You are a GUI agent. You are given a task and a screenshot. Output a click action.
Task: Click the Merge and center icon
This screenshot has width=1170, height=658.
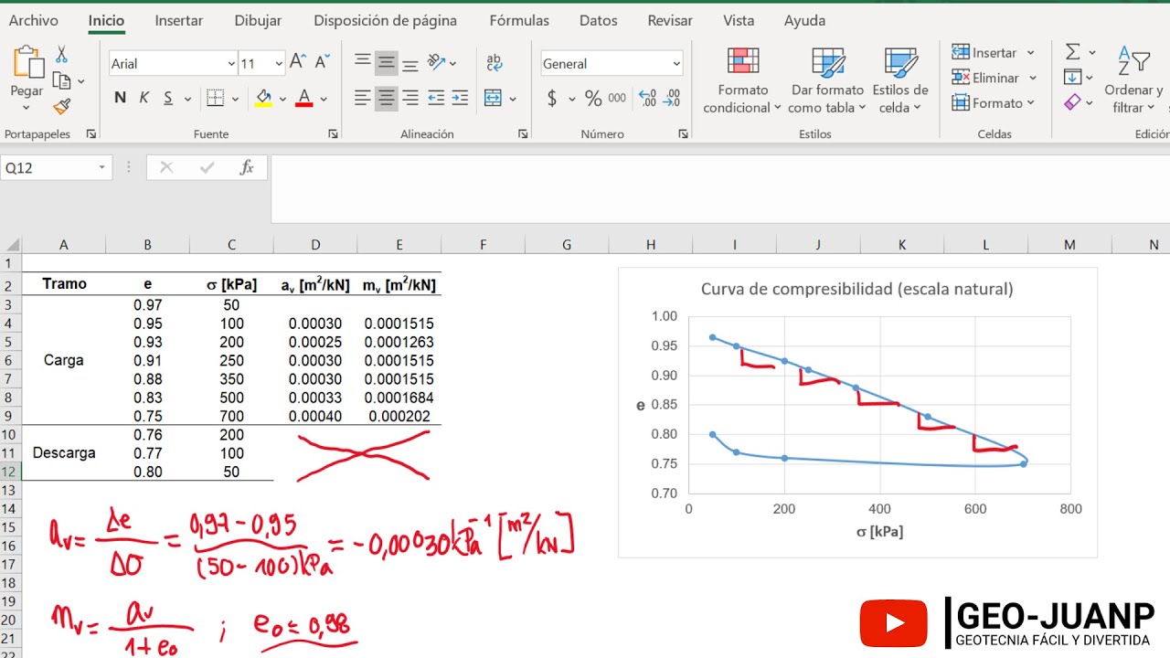[x=493, y=98]
